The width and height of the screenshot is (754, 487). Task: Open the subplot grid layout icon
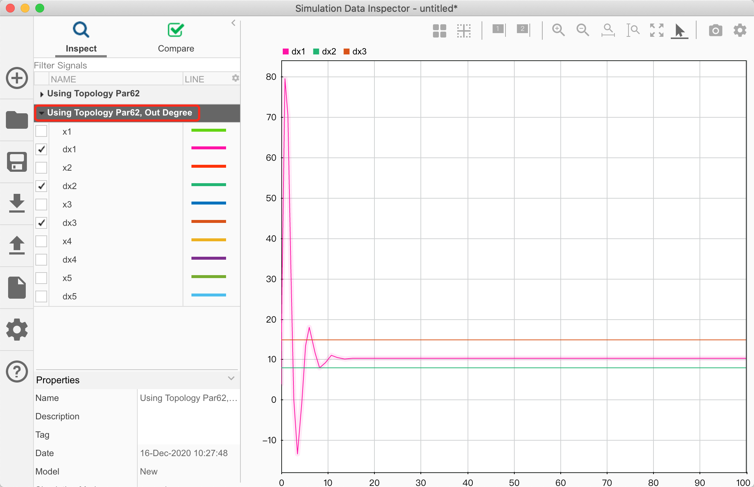tap(440, 31)
